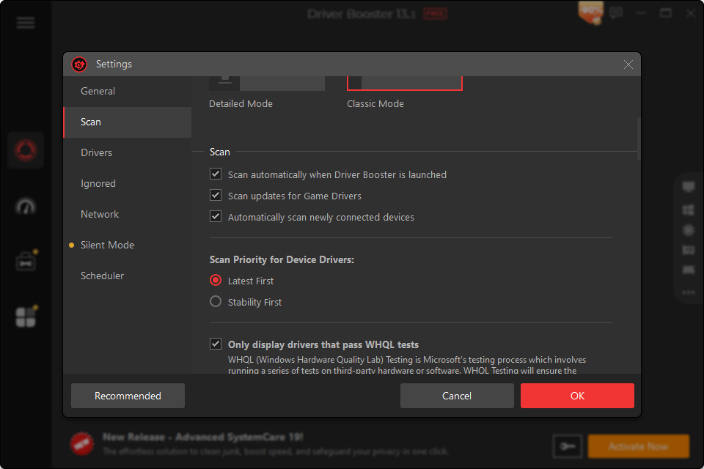The image size is (704, 469).
Task: Choose the Detailed Mode thumbnail
Action: pos(267,84)
